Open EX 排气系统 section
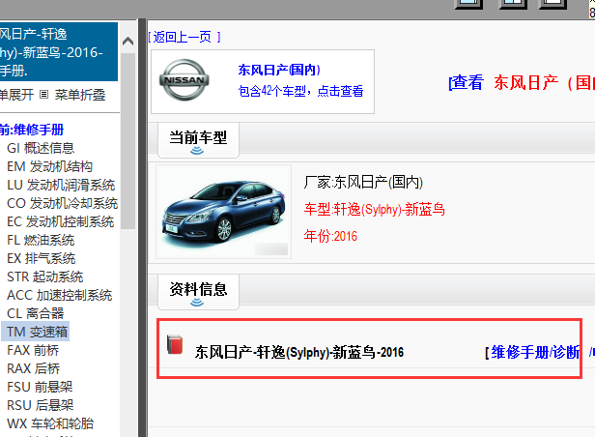The image size is (595, 437). point(41,258)
